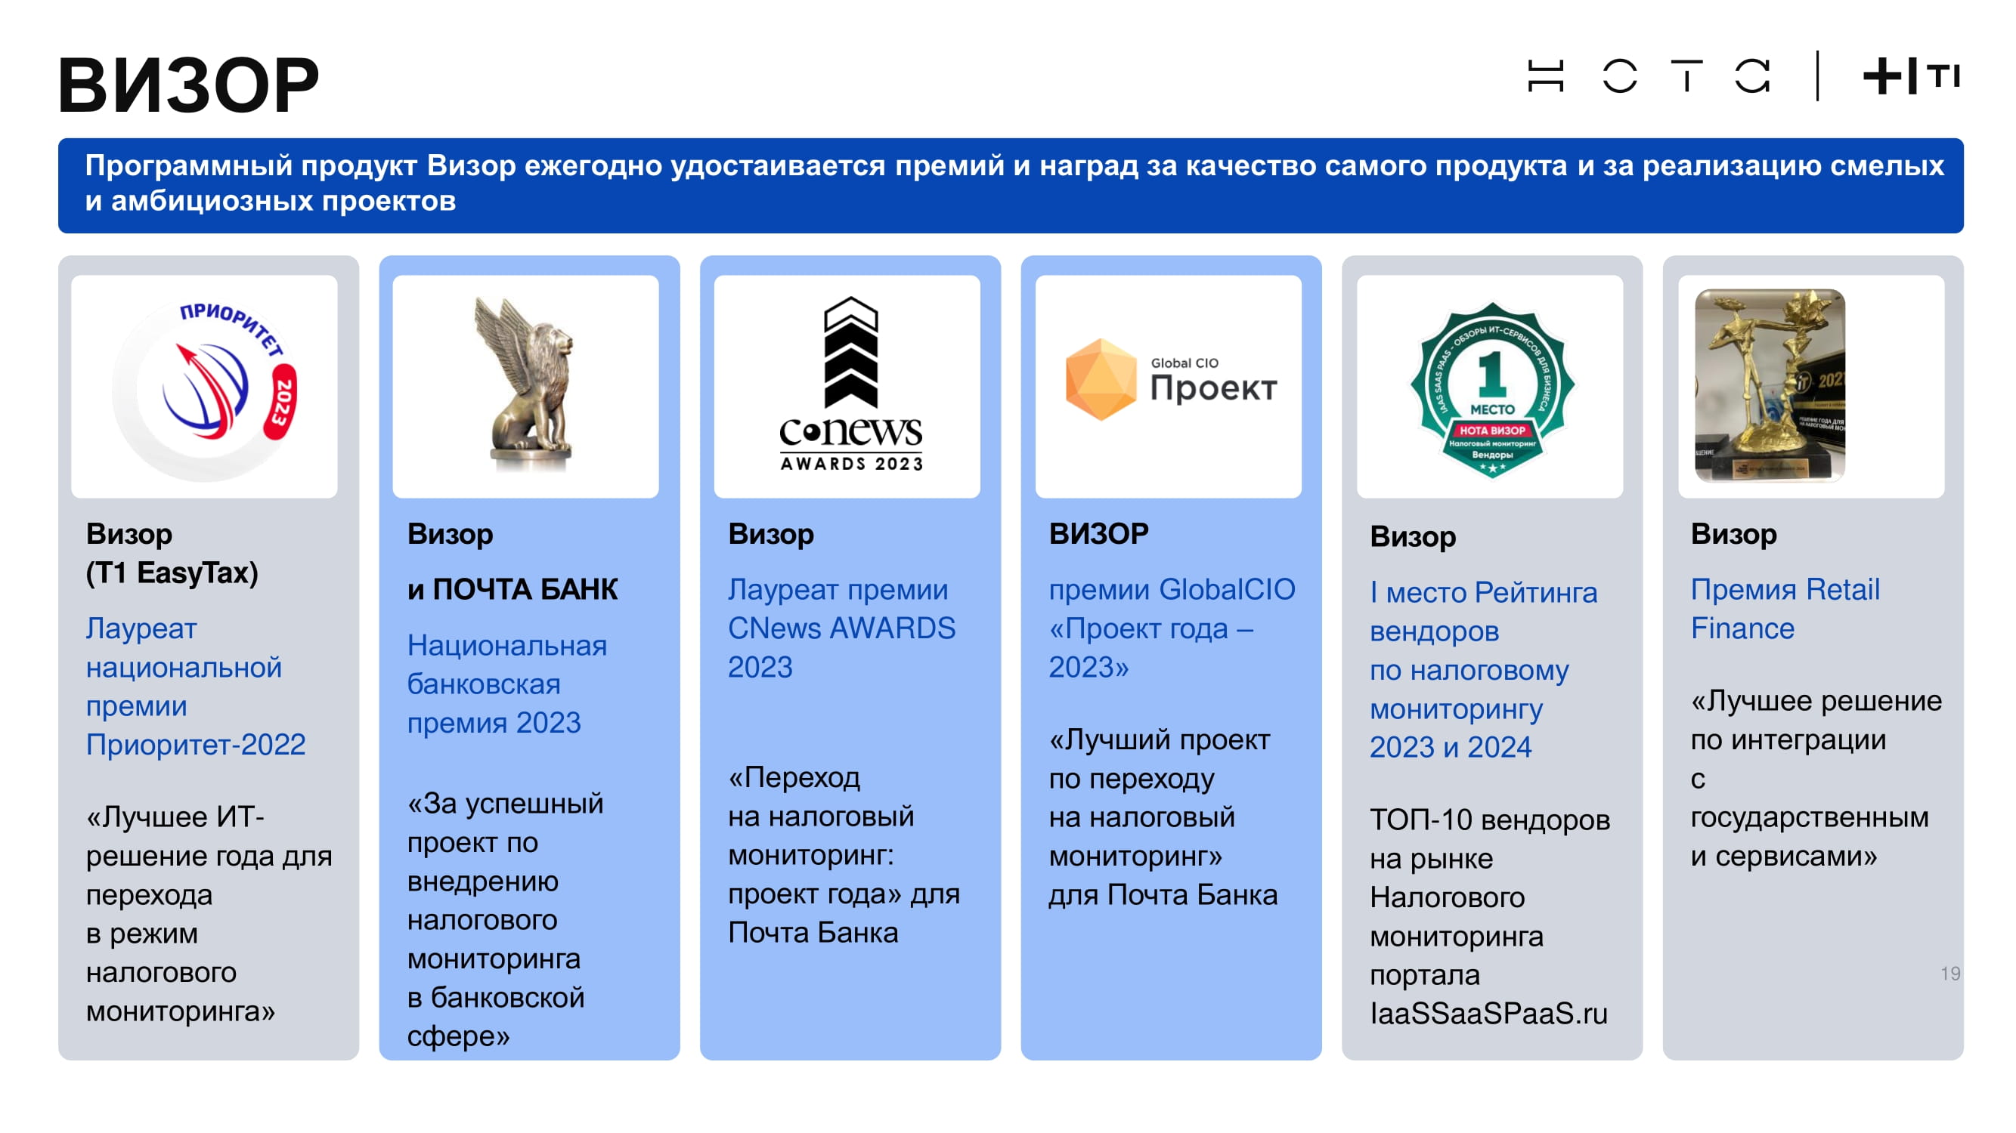Viewport: 2016px width, 1133px height.
Task: Open the Лауреат национальной премии Приоритет-2022 link
Action: tap(196, 686)
